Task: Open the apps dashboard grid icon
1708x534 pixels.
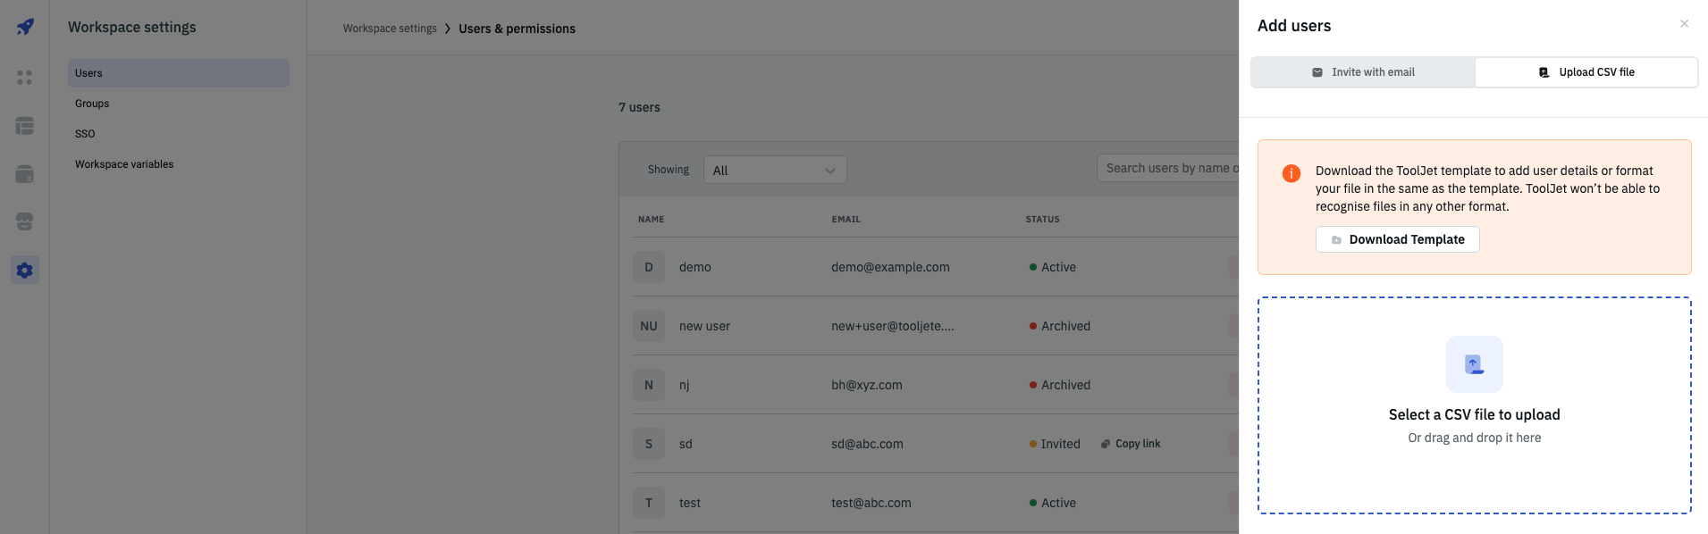Action: pyautogui.click(x=25, y=78)
